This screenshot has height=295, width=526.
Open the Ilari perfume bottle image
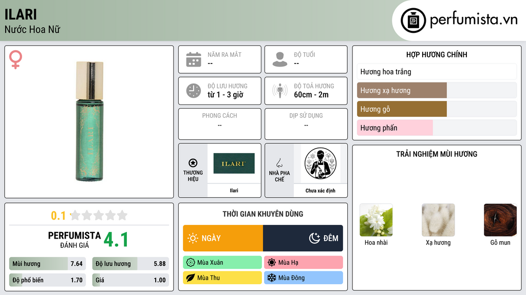tap(89, 121)
